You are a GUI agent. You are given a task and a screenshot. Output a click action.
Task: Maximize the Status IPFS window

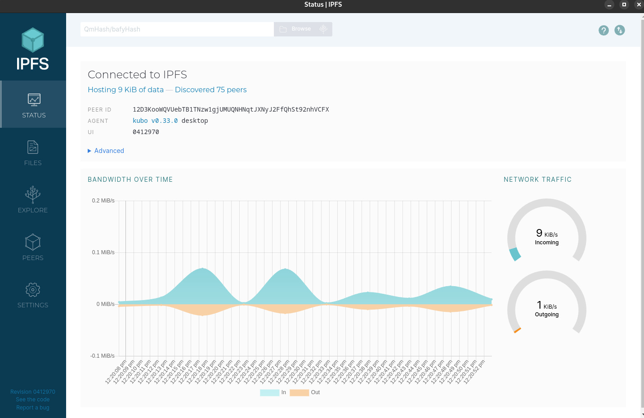coord(624,4)
